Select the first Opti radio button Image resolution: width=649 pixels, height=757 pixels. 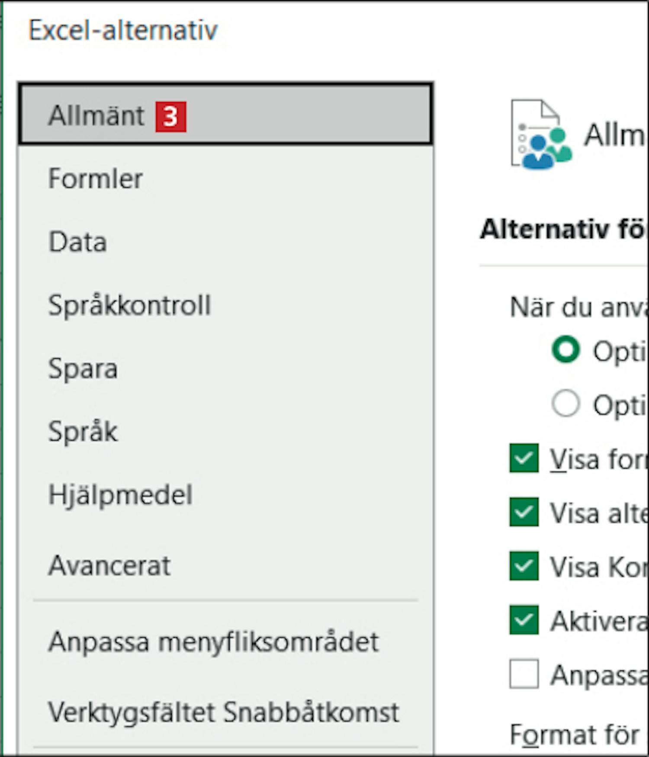[x=565, y=350]
